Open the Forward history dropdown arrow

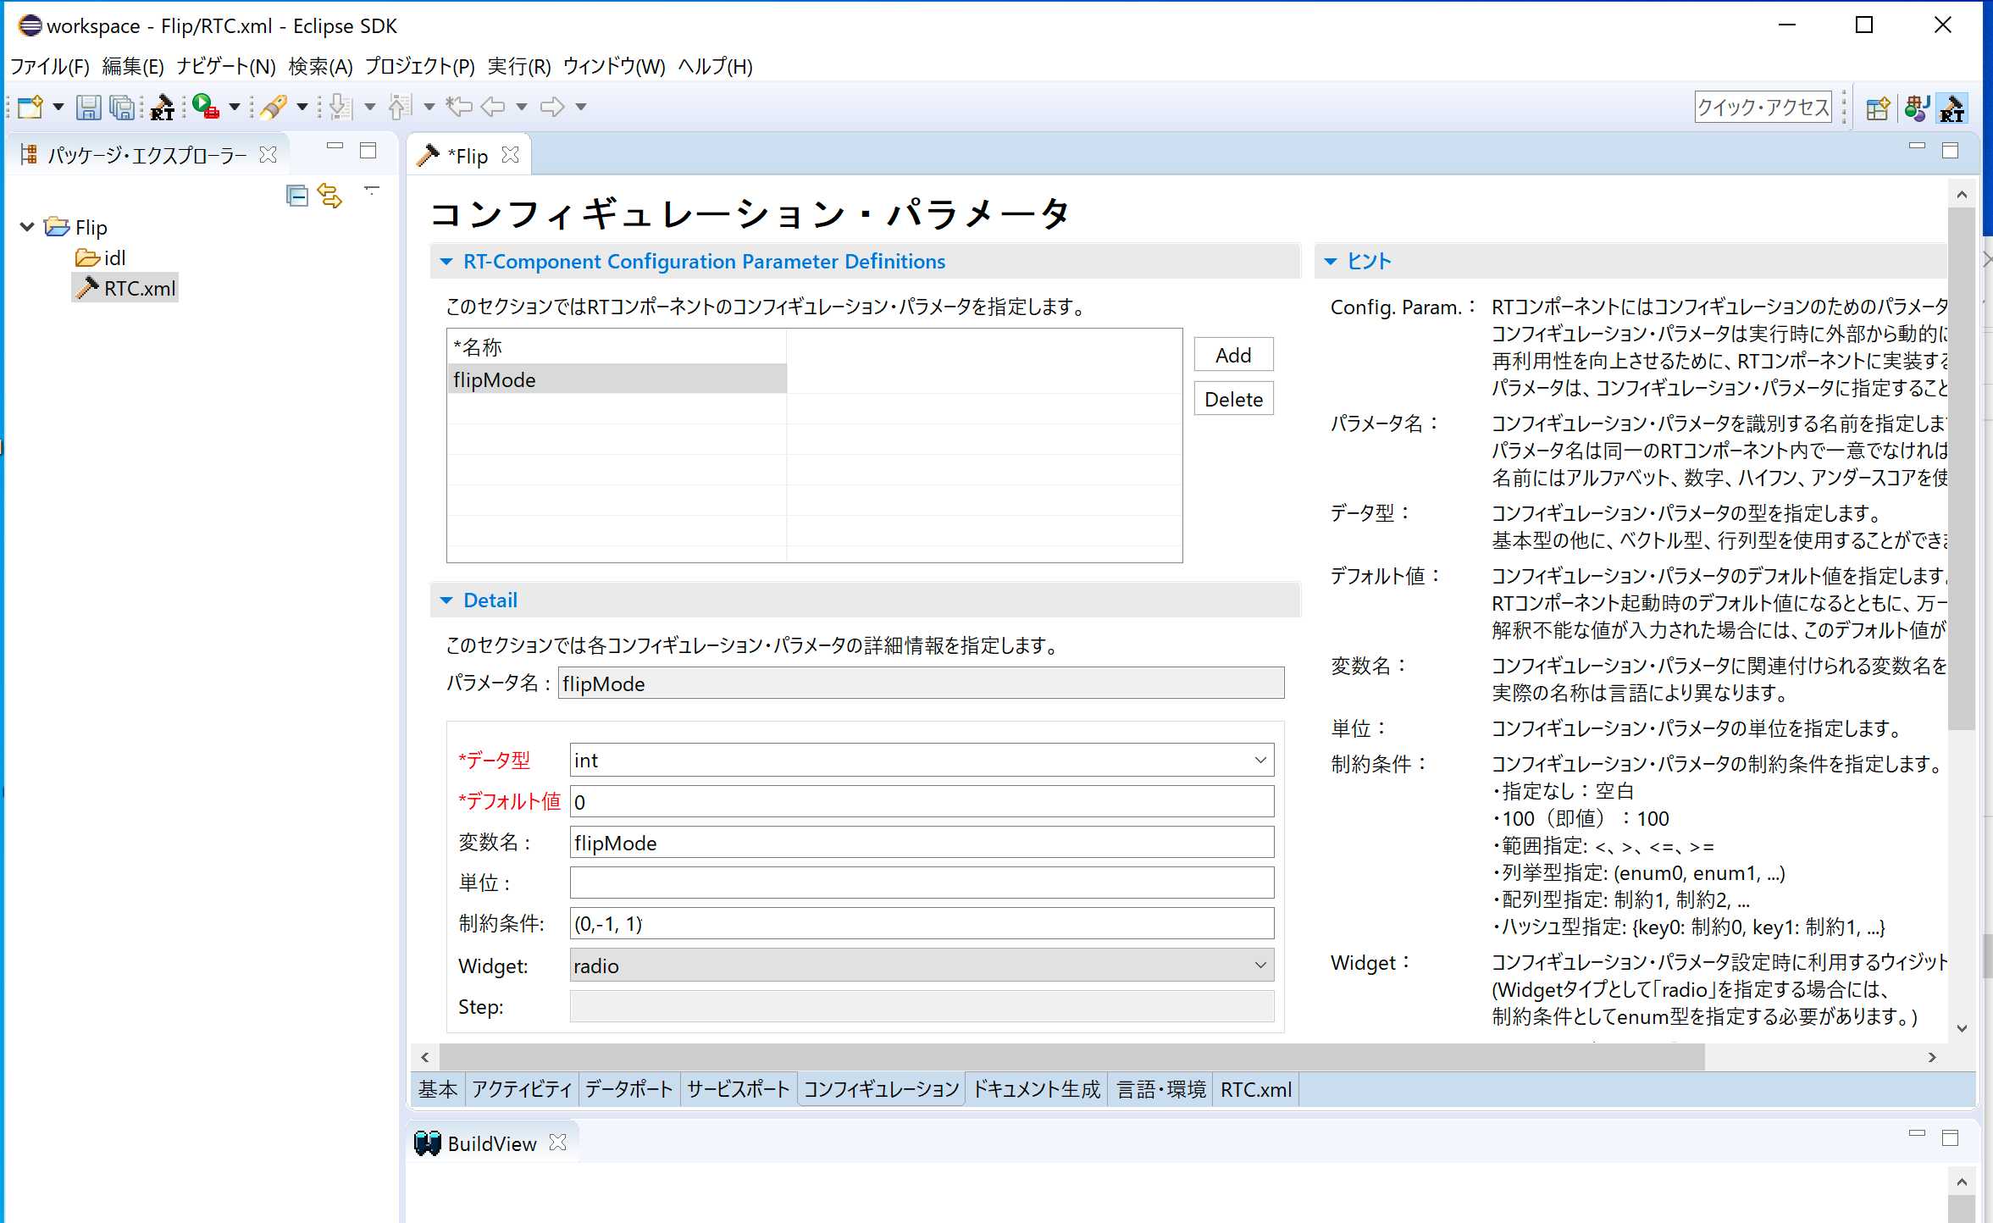click(581, 107)
